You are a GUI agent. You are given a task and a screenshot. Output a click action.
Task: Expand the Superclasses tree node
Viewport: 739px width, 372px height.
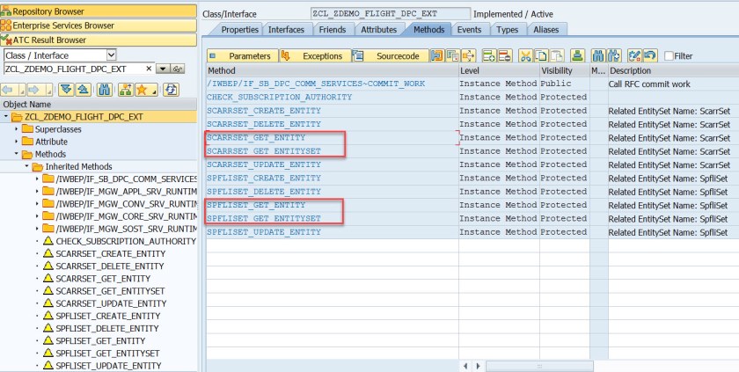pos(16,129)
